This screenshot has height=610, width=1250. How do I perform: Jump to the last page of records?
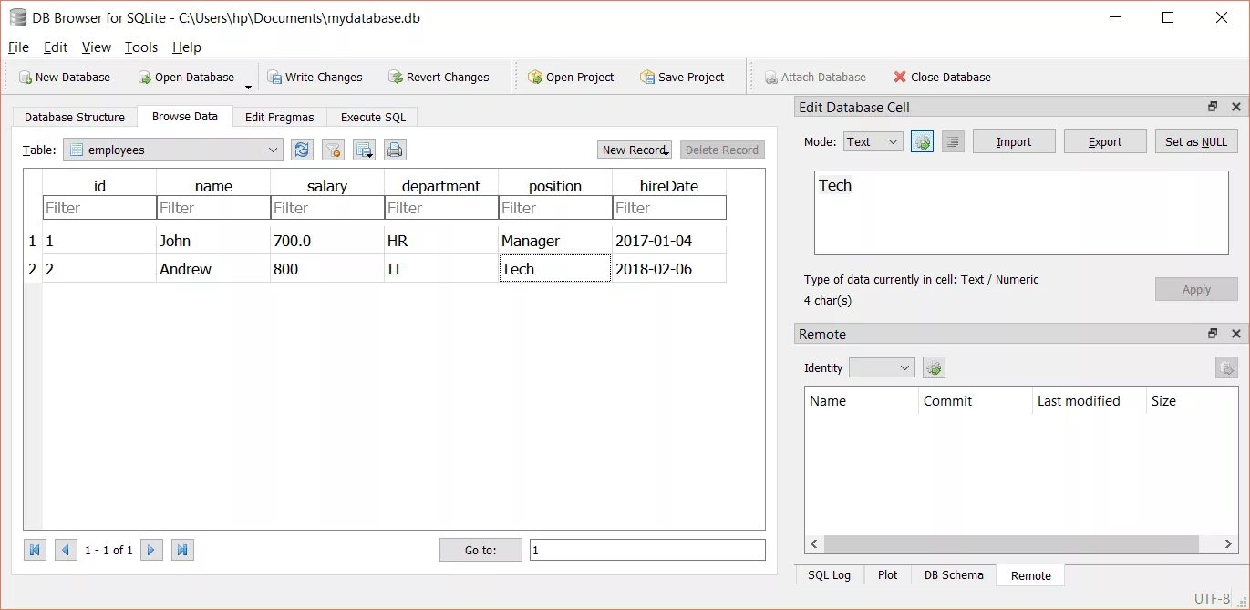point(182,550)
